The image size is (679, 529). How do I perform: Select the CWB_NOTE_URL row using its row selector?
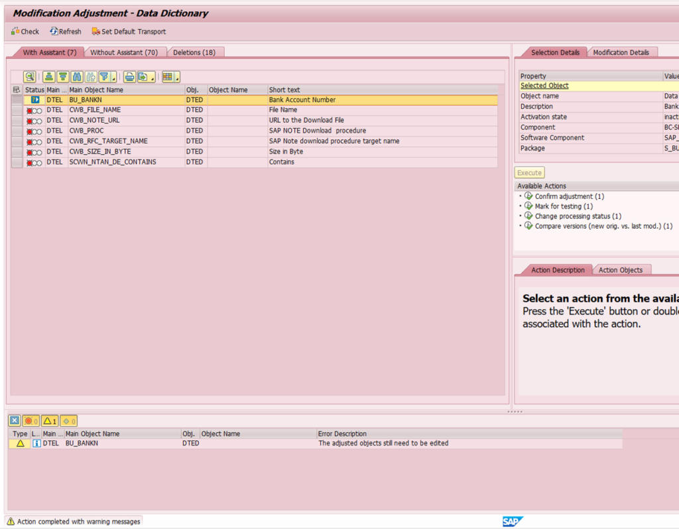(x=17, y=121)
